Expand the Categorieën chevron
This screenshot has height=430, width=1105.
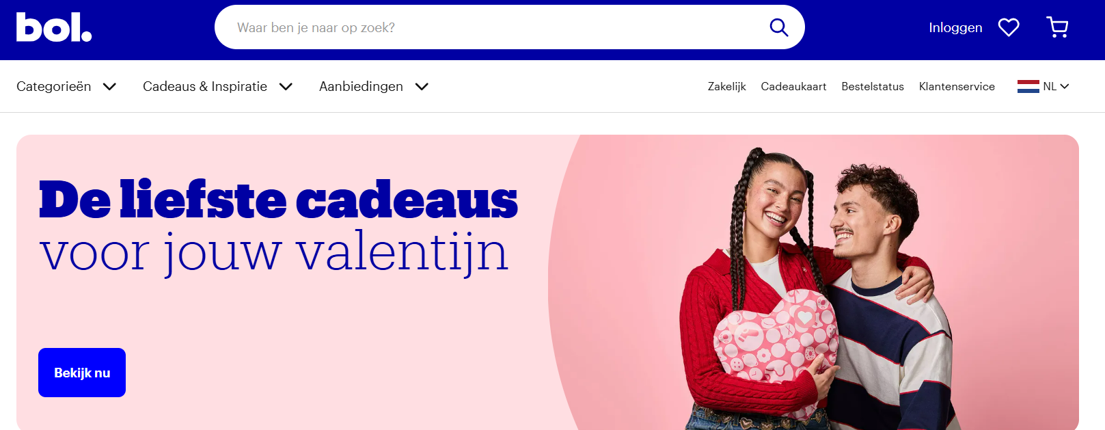[109, 86]
